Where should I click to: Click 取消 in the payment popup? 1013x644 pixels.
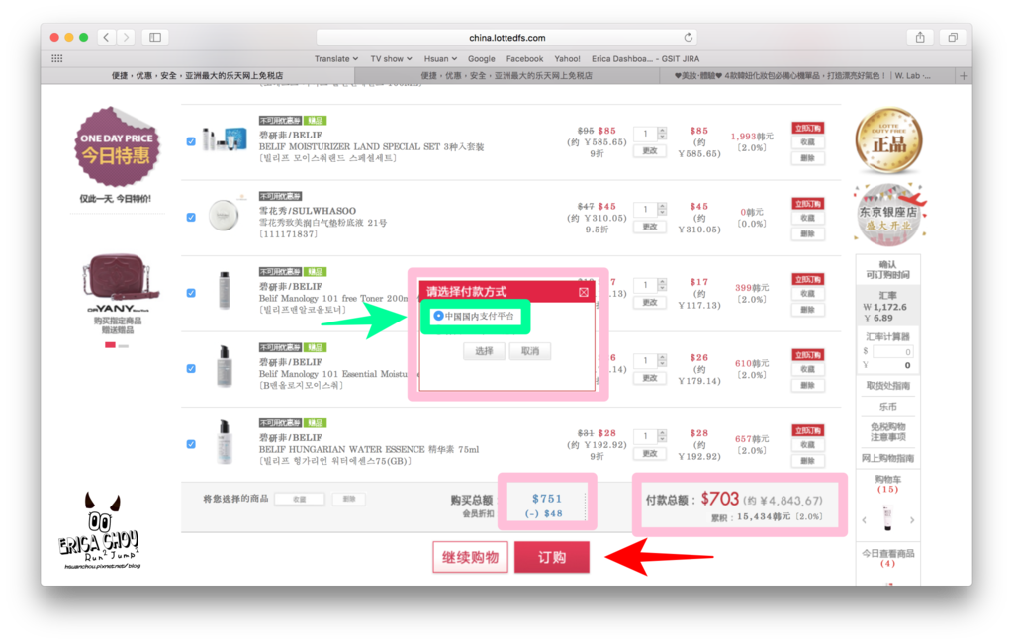pyautogui.click(x=530, y=351)
